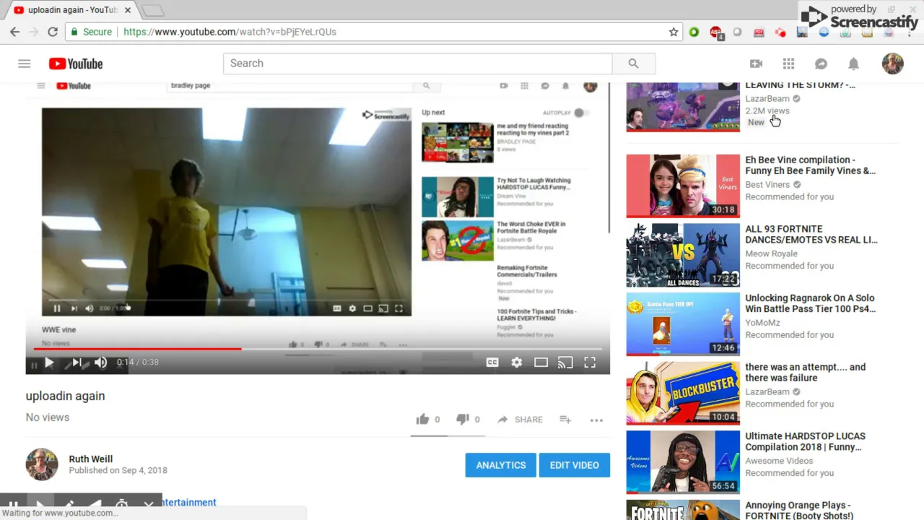Bookmark this page with the star icon
This screenshot has height=520, width=924.
(674, 32)
